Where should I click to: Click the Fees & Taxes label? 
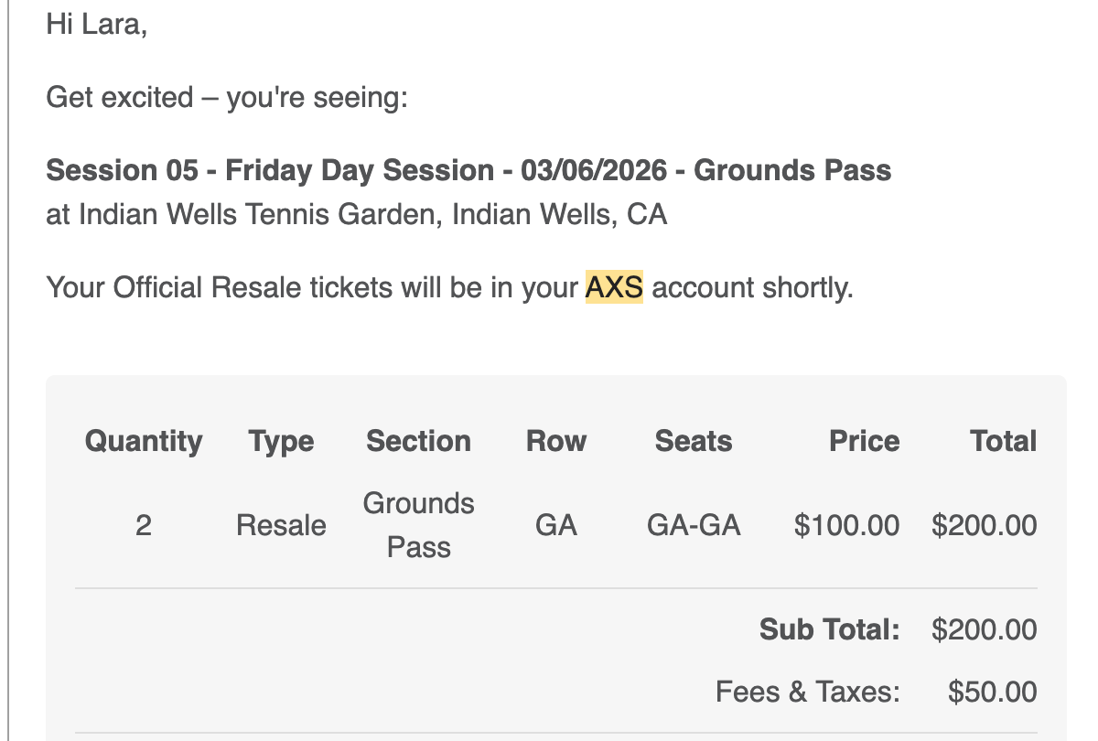(808, 692)
